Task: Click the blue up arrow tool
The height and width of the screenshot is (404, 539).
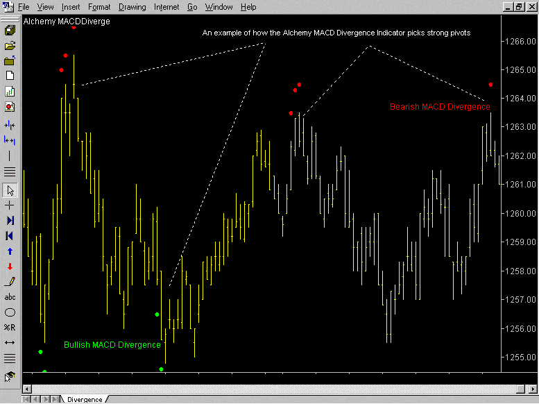Action: [10, 251]
